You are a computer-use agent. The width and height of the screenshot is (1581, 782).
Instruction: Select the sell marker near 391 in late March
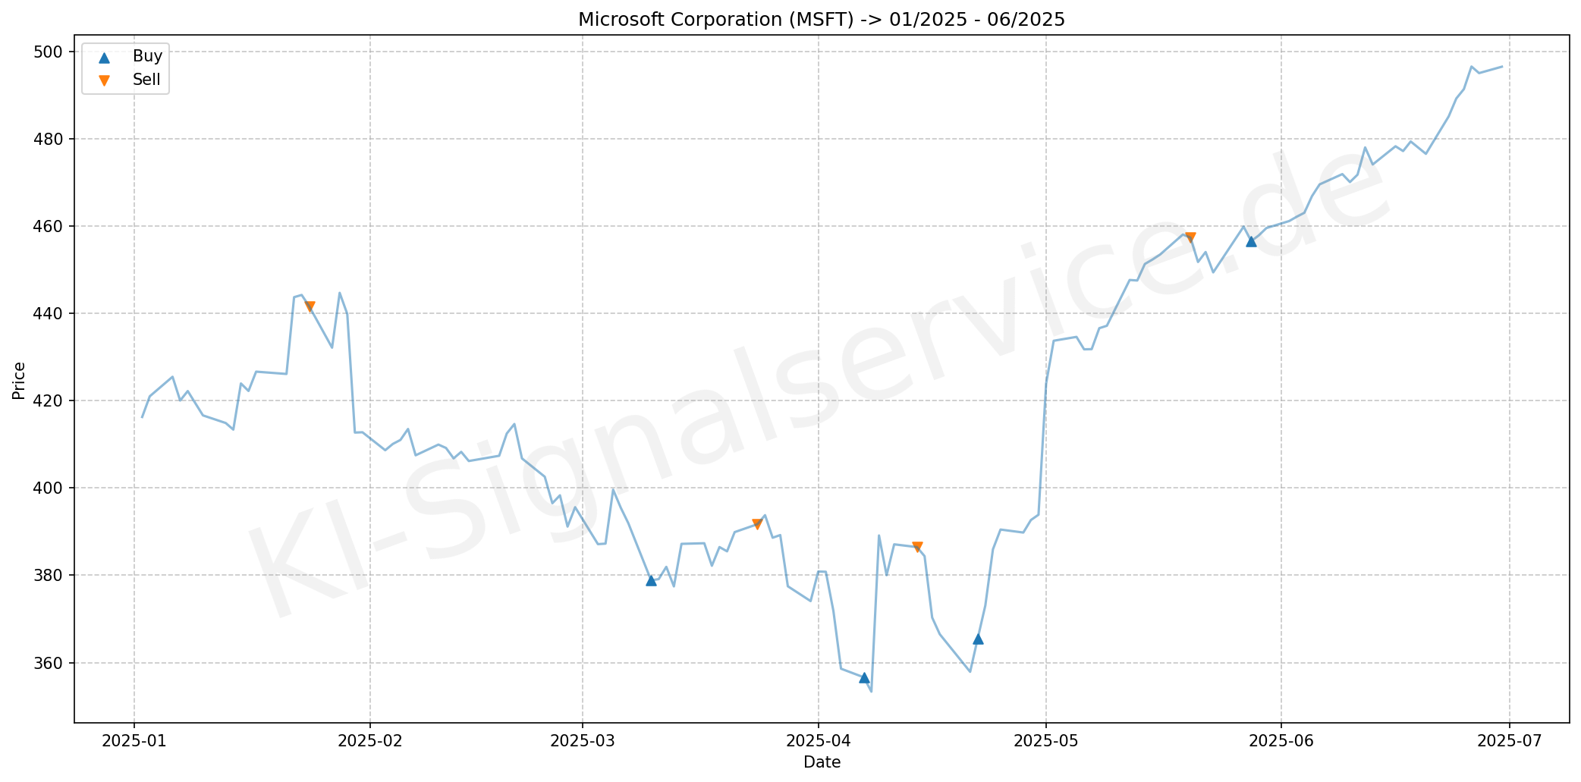pos(757,524)
